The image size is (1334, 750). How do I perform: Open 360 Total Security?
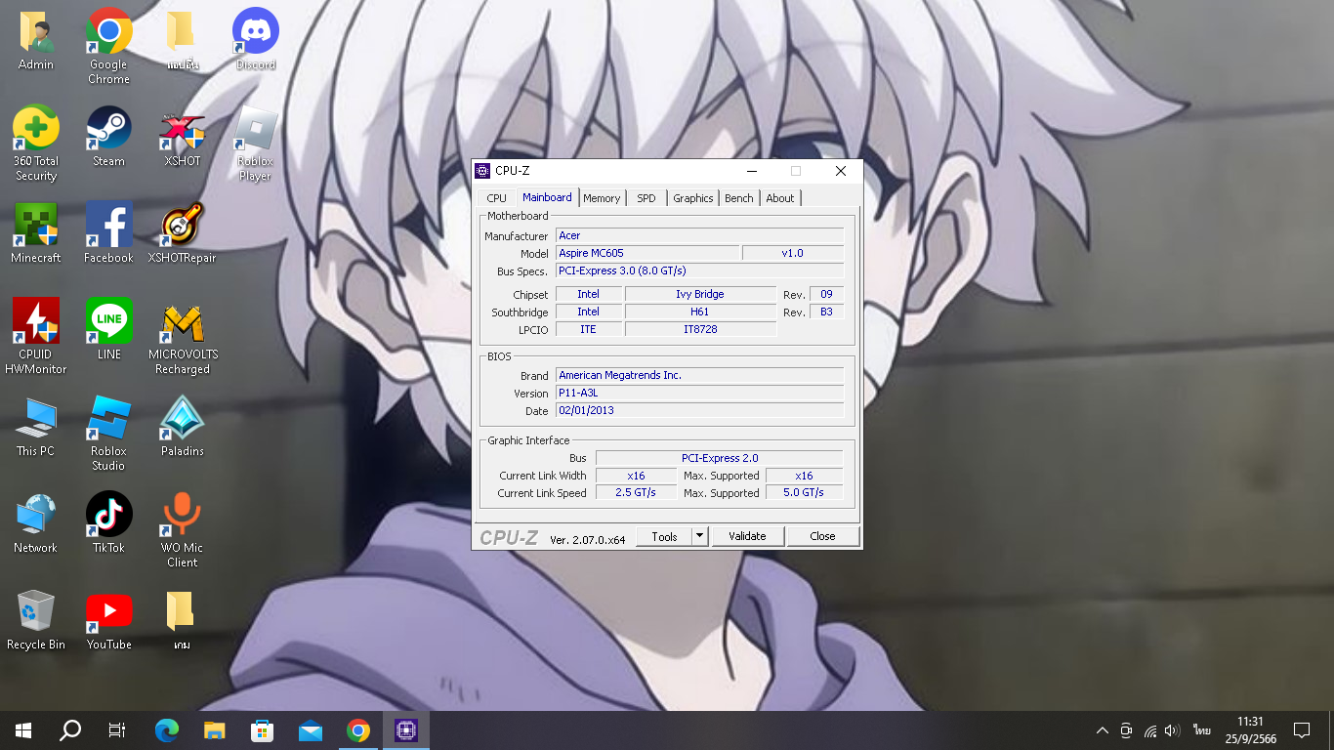click(36, 144)
